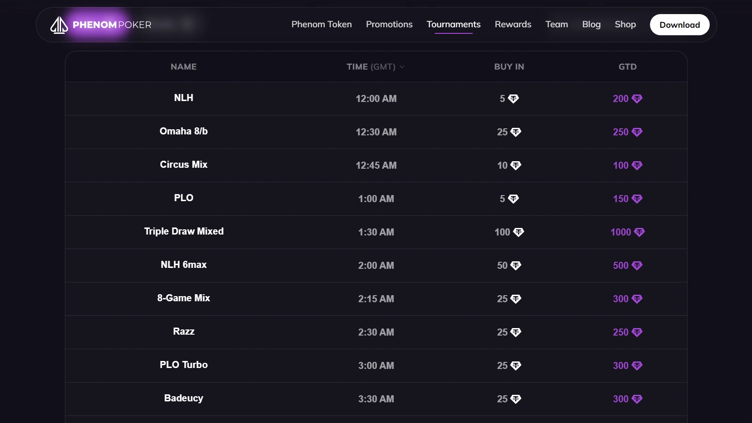752x423 pixels.
Task: Click the token icon in PLO Turbo buy-in
Action: 516,366
